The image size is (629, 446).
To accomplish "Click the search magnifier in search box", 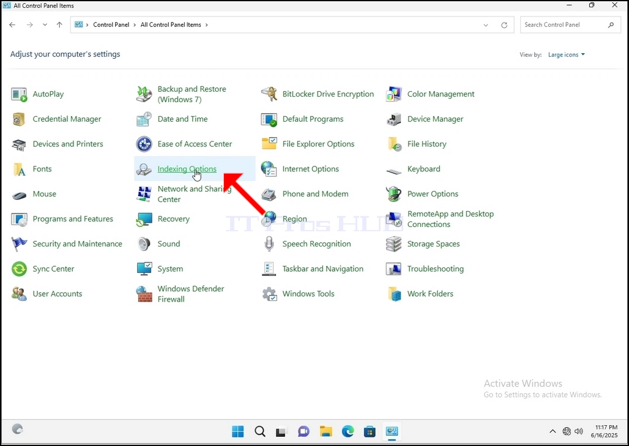I will pyautogui.click(x=611, y=25).
